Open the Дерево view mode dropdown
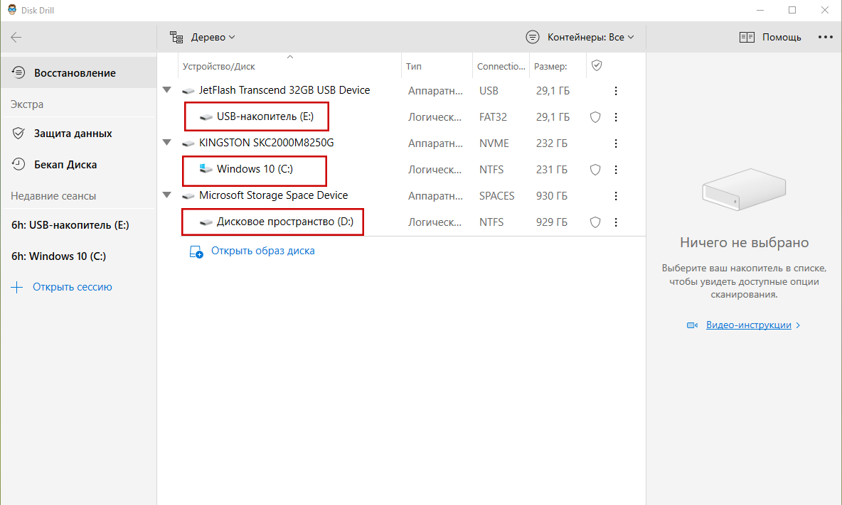This screenshot has width=842, height=505. click(x=203, y=37)
